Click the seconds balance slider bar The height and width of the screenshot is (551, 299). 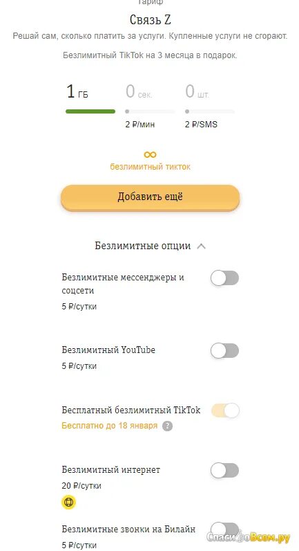[150, 111]
